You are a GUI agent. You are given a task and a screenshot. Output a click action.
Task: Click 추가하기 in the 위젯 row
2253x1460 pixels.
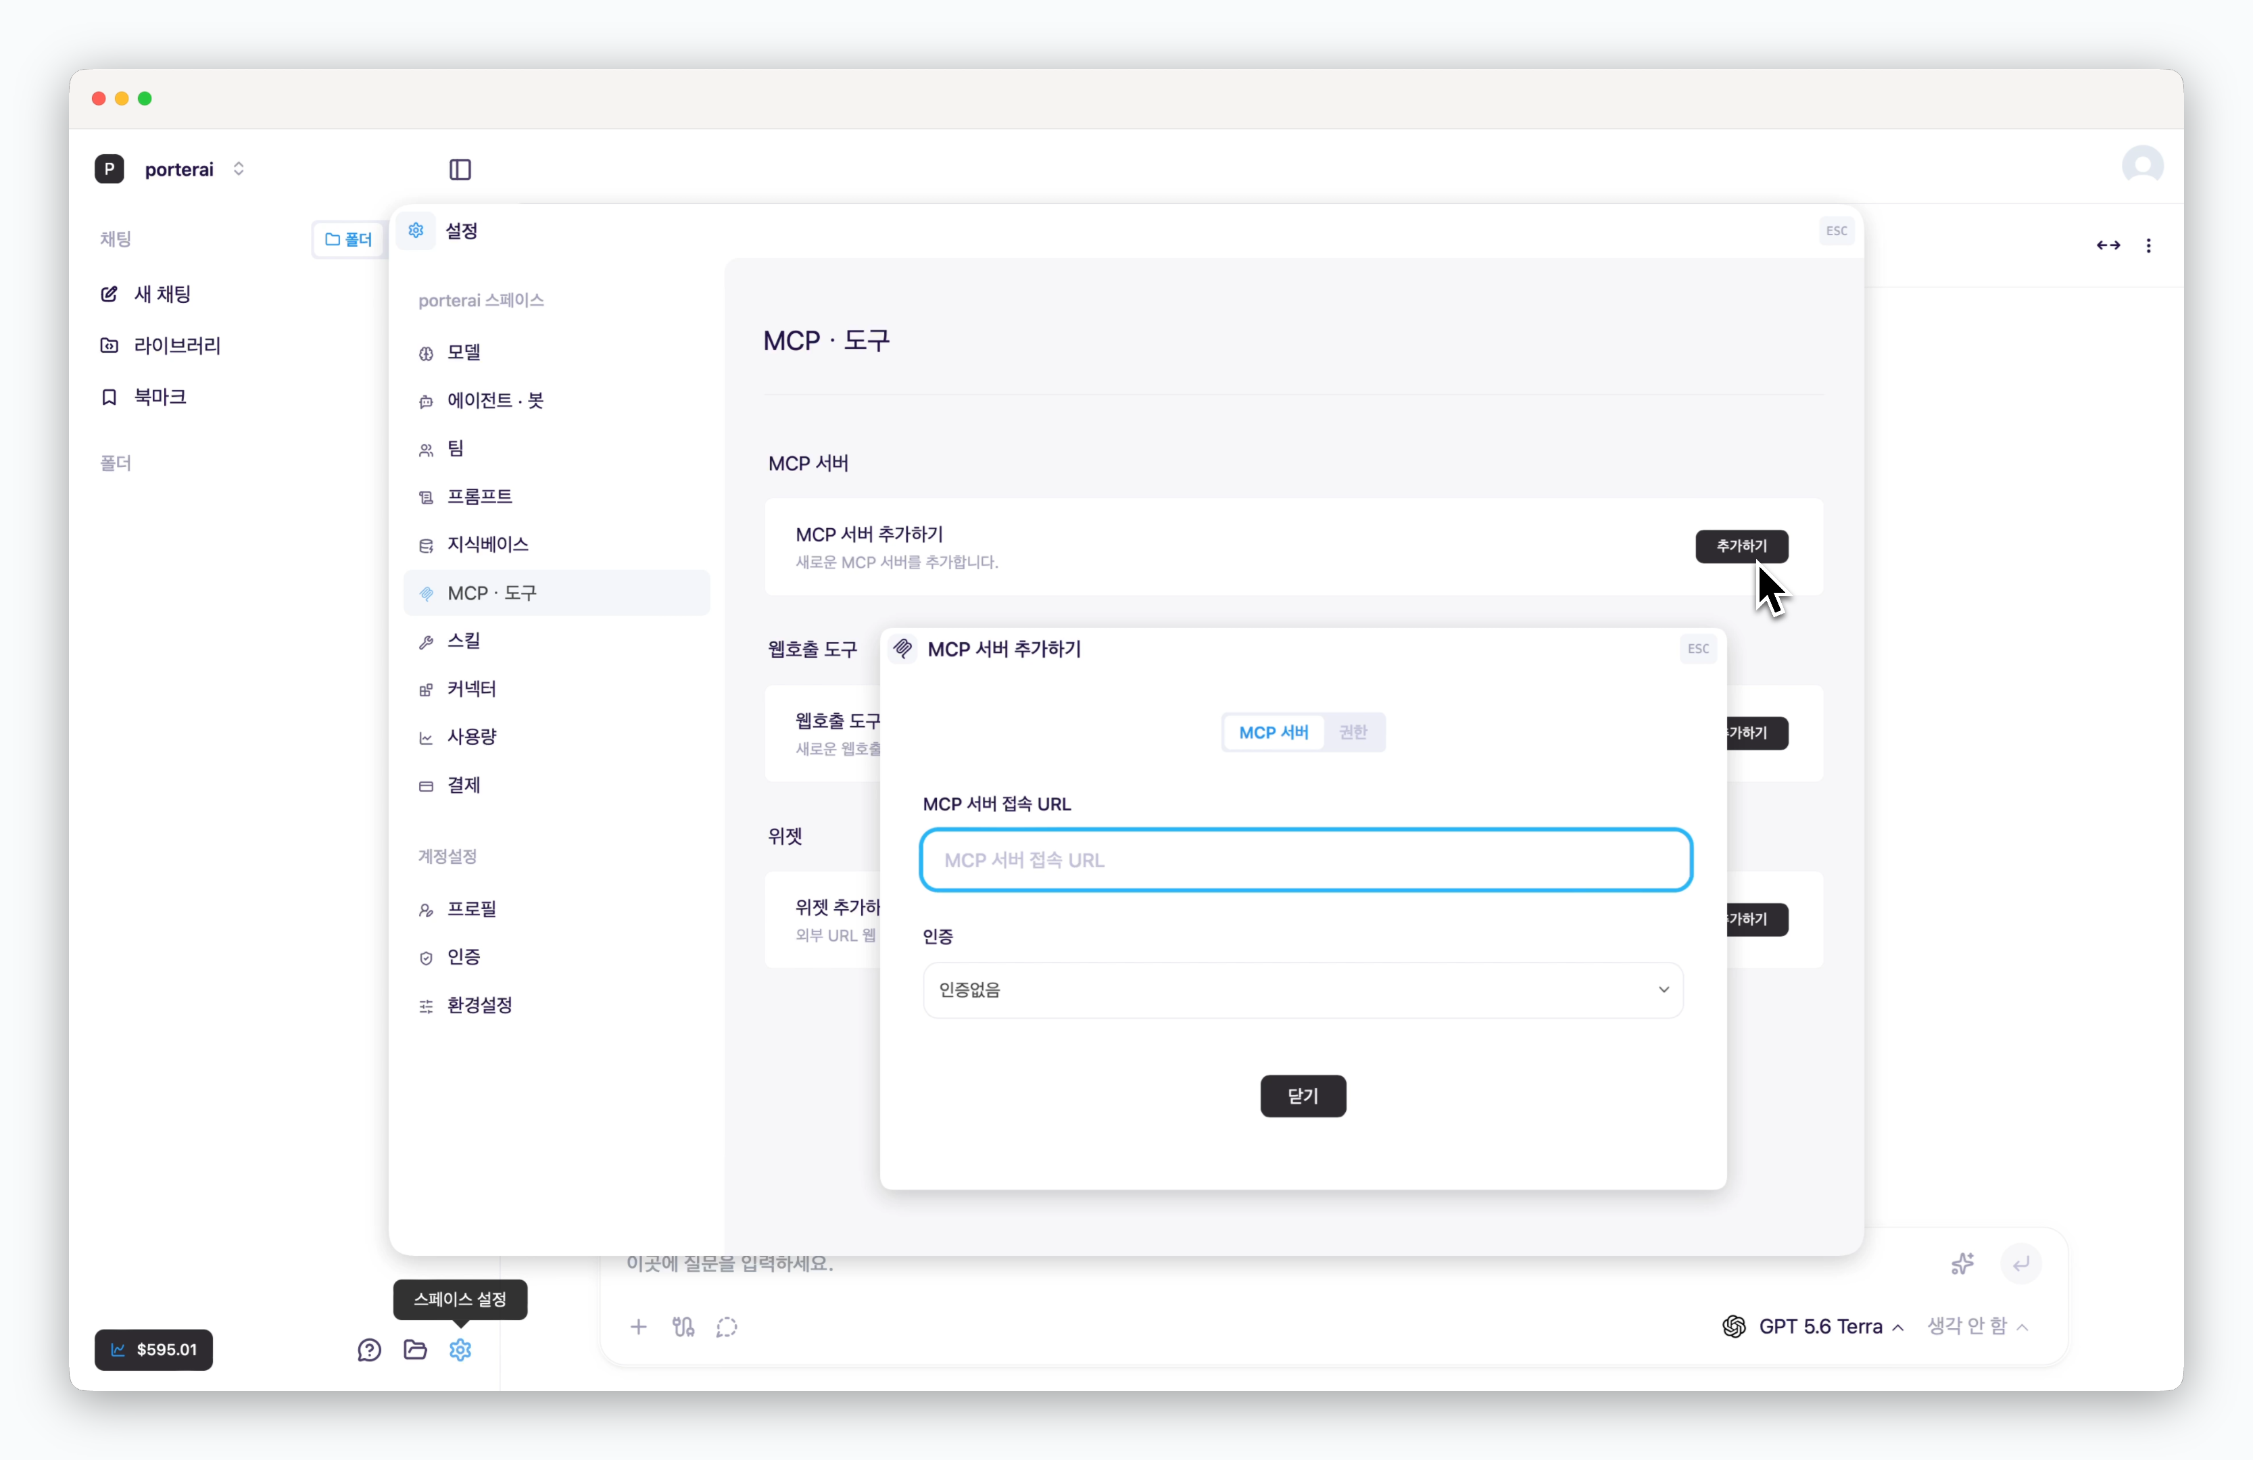[x=1758, y=919]
